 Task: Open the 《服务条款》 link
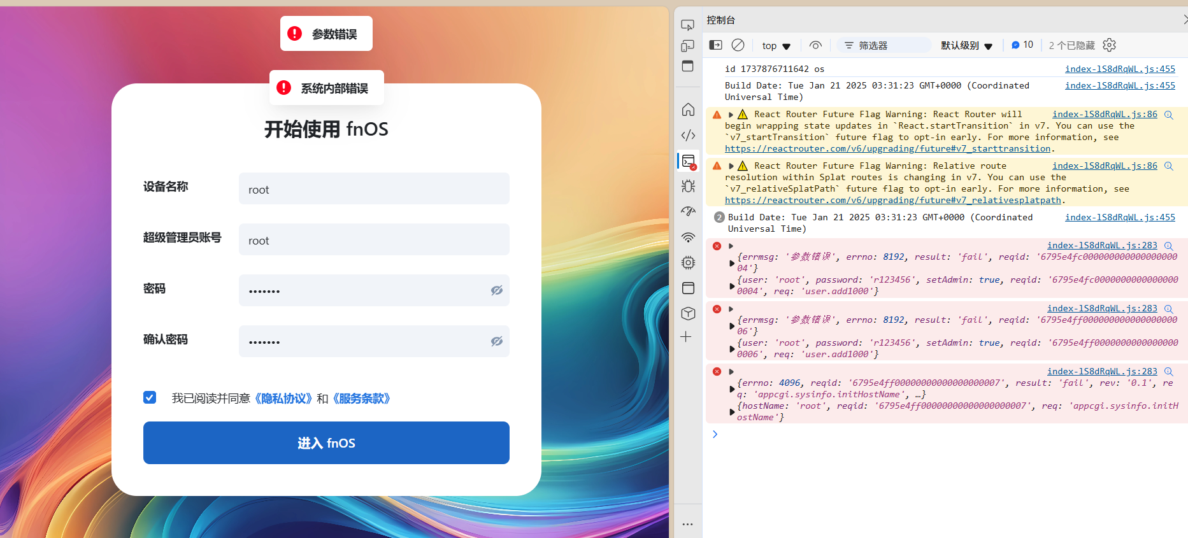361,399
